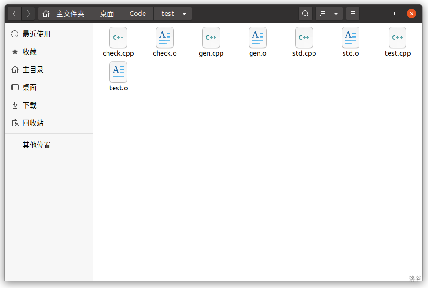Select the std.o object file

coord(351,37)
